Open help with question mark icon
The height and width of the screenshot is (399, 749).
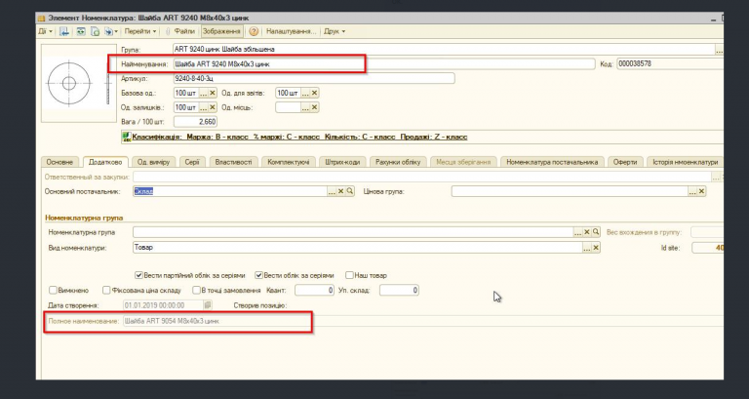pyautogui.click(x=254, y=31)
